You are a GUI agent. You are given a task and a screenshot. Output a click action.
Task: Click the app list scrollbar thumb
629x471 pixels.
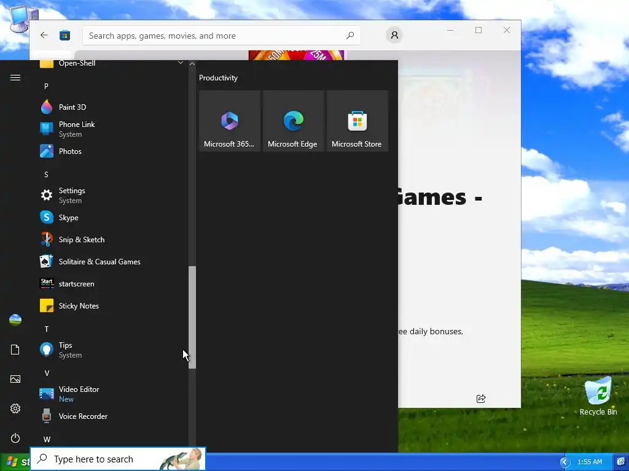tap(192, 317)
